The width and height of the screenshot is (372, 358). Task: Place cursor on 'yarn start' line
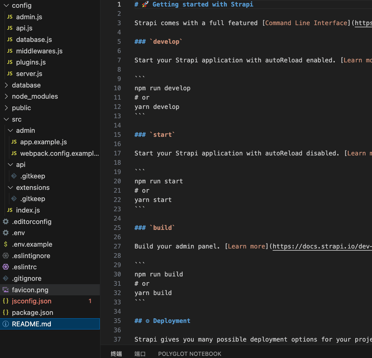[153, 200]
